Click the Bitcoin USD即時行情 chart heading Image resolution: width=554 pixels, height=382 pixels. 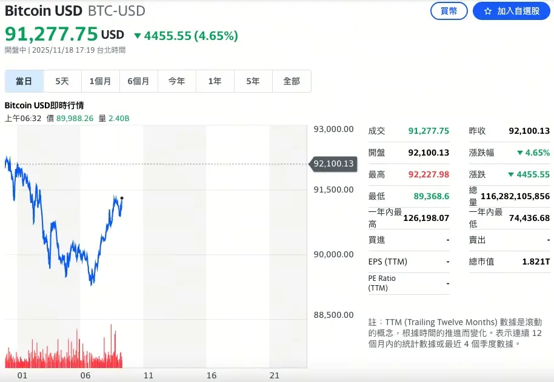click(x=44, y=105)
